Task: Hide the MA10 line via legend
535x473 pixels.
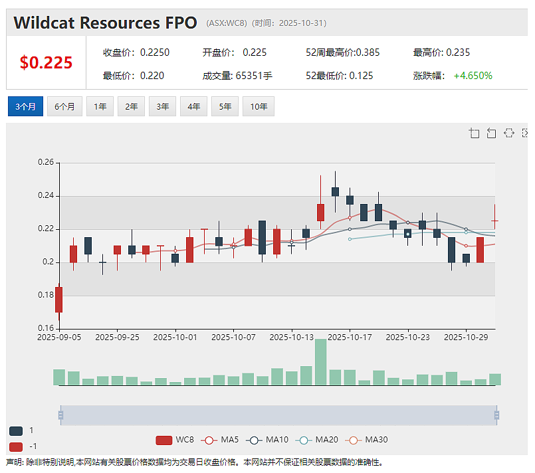Action: click(267, 440)
